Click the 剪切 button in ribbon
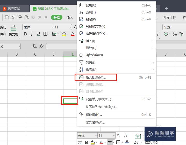The width and height of the screenshot is (186, 145). 3,27
